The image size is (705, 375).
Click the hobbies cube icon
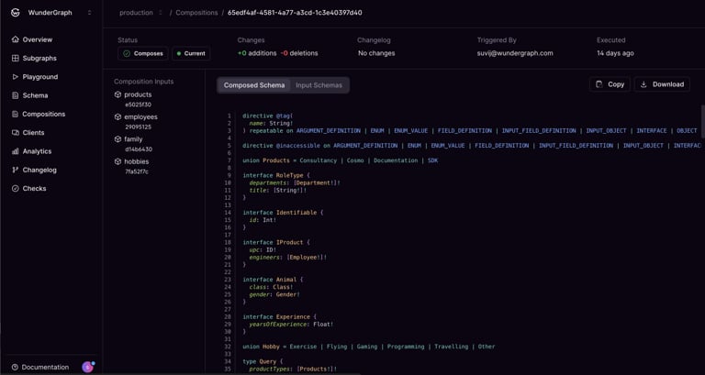[x=117, y=161]
